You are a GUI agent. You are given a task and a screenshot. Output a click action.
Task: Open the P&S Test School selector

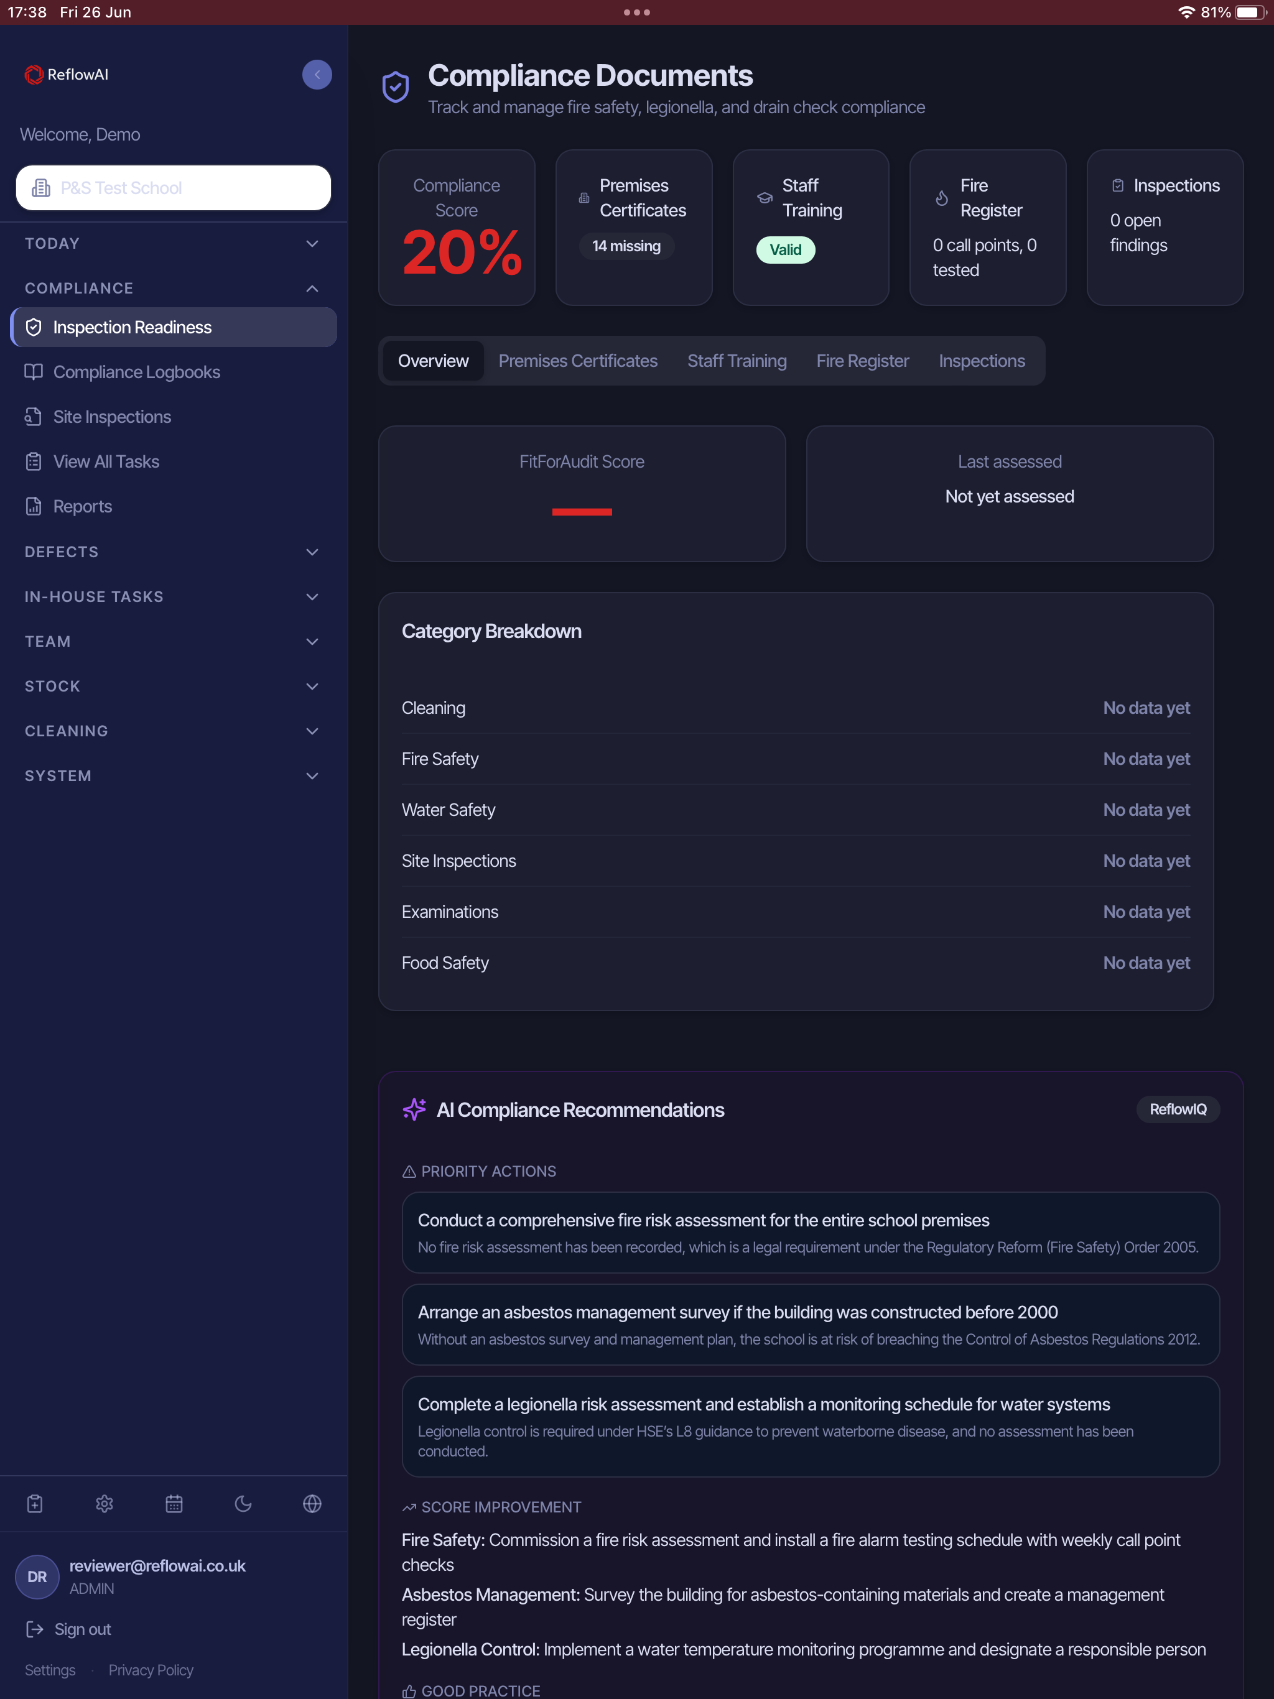coord(174,188)
